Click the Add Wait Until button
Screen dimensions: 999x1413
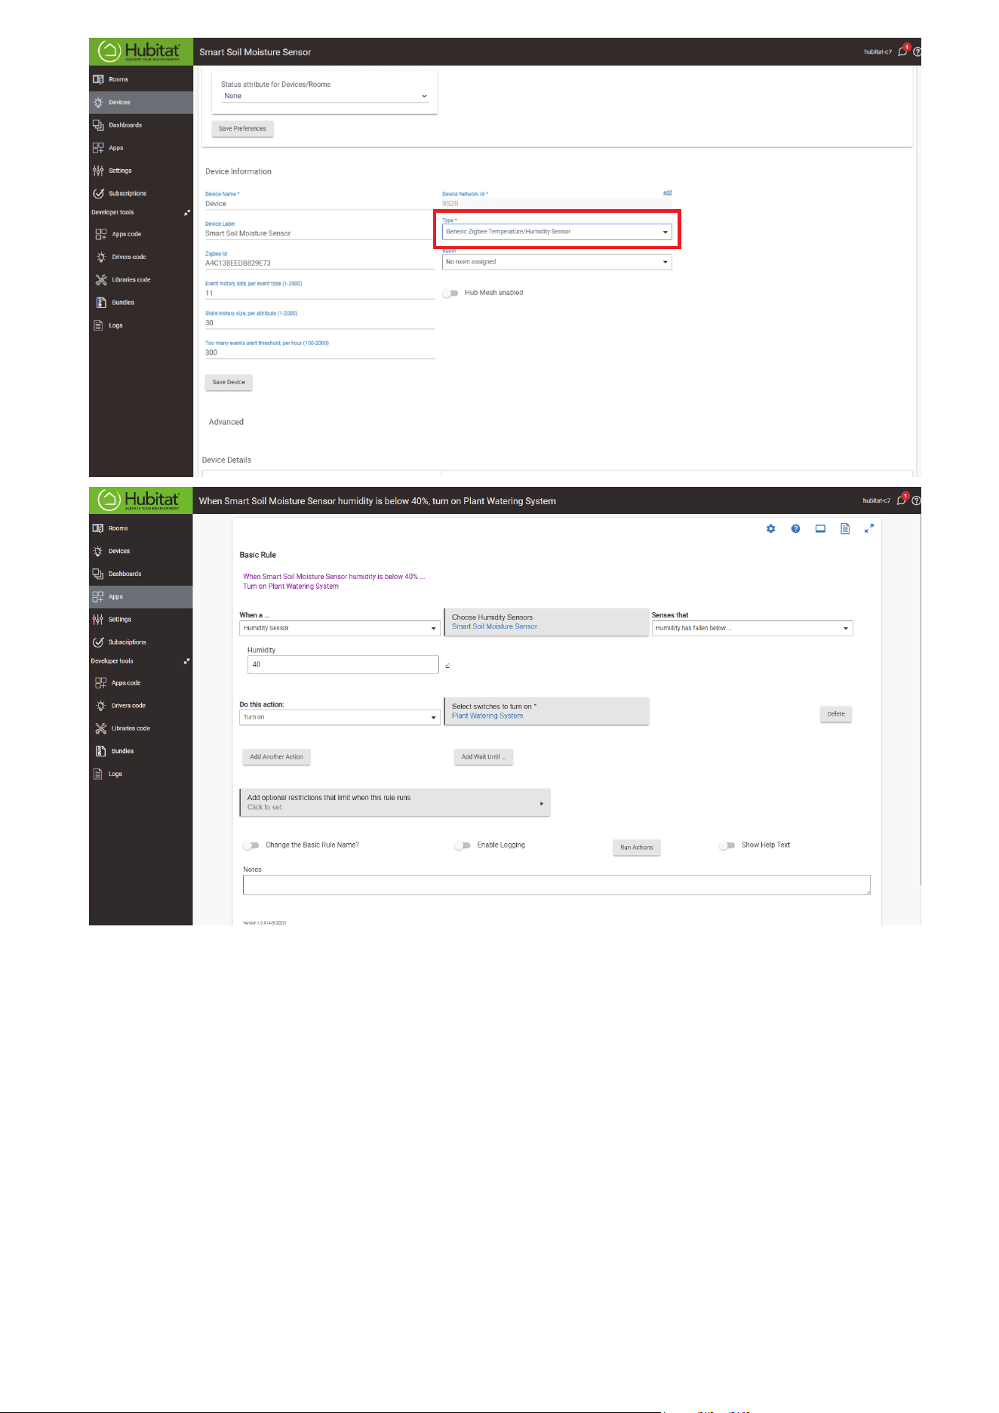pyautogui.click(x=483, y=757)
